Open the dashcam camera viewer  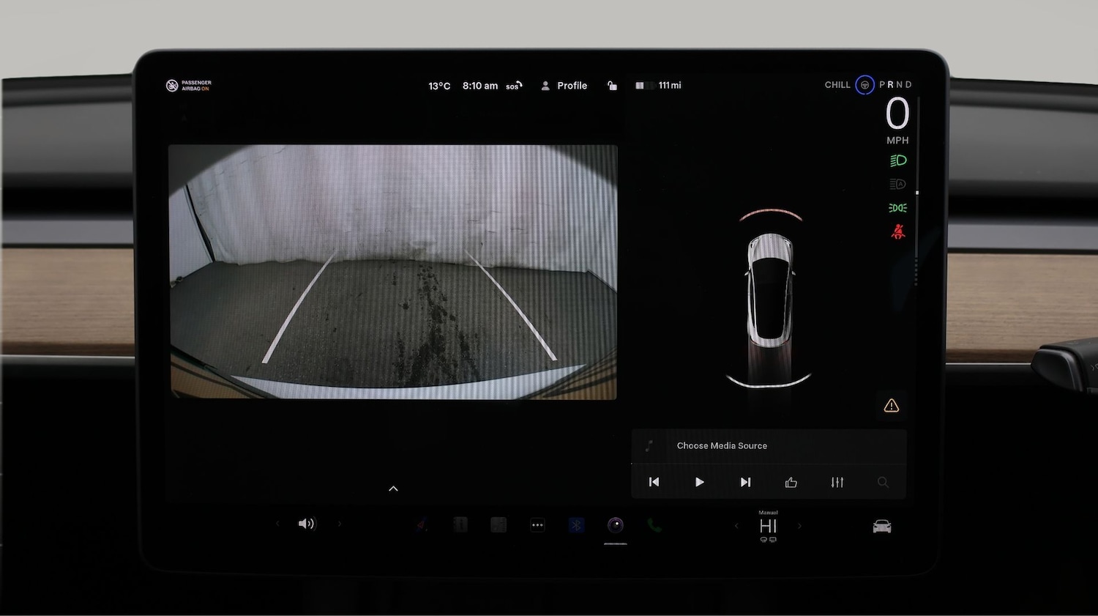(615, 524)
